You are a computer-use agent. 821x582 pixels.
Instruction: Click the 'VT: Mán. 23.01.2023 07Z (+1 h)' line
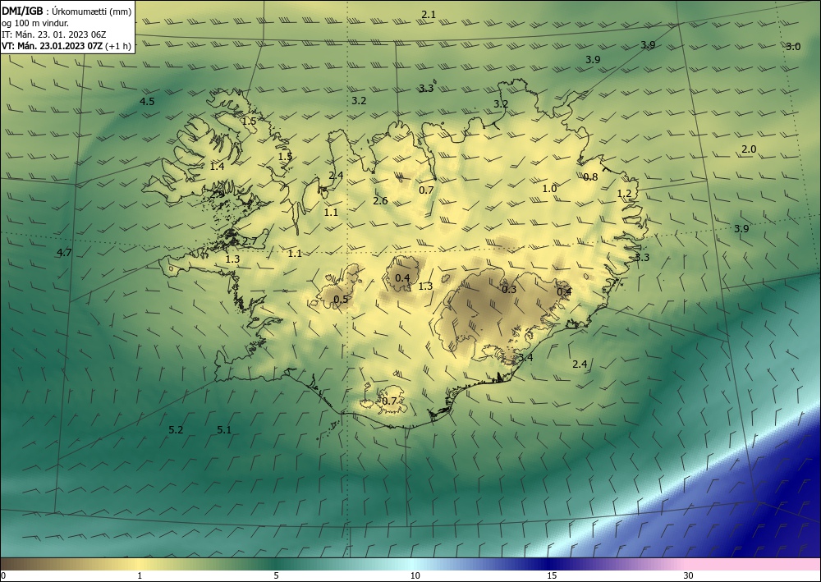[67, 46]
